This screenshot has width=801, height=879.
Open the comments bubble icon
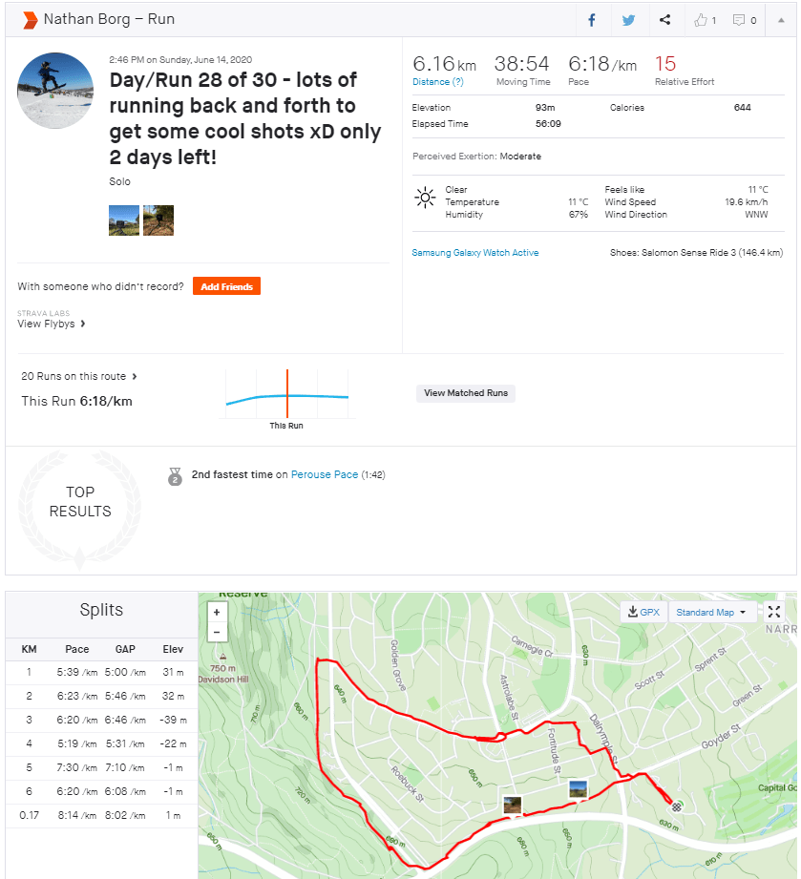[744, 20]
